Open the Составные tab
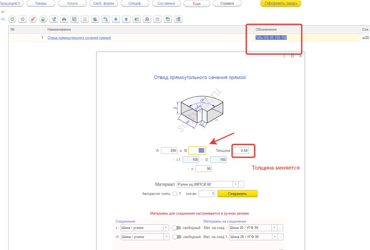Viewport: 370px width, 250px height. point(166,3)
